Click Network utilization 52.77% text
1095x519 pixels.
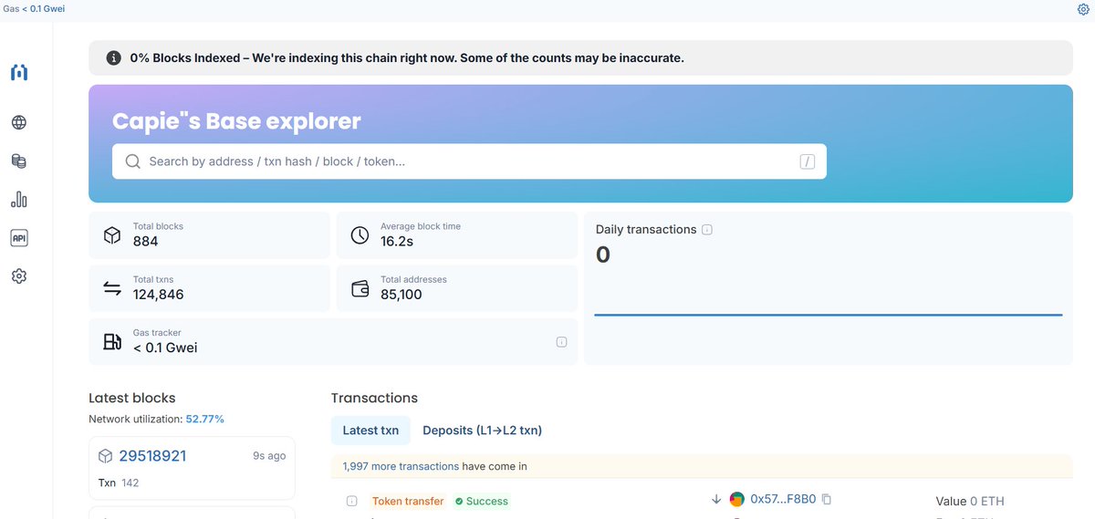coord(156,419)
